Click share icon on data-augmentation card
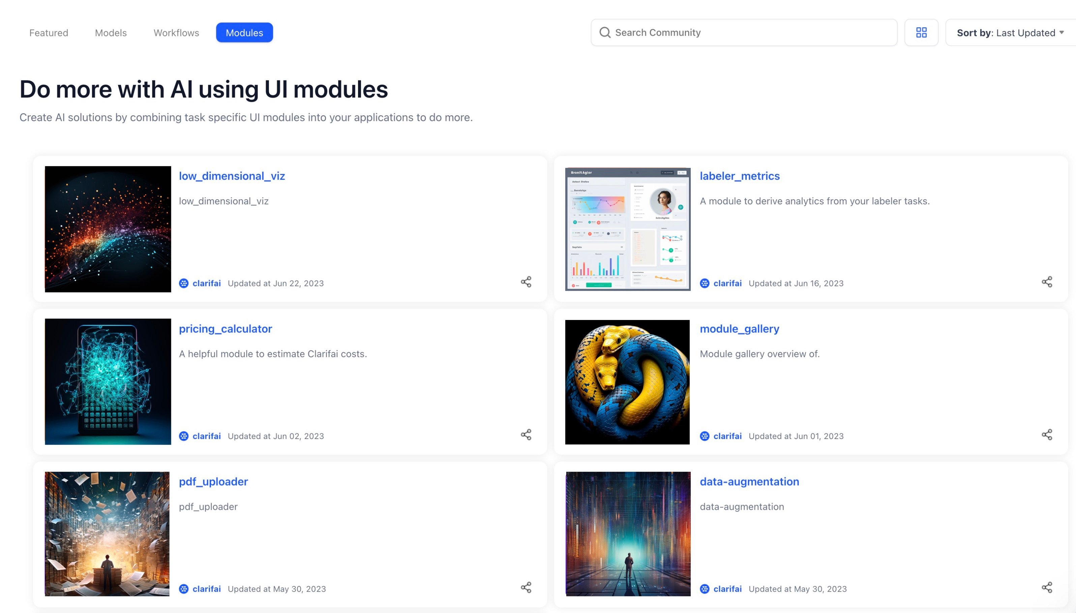 [1047, 587]
